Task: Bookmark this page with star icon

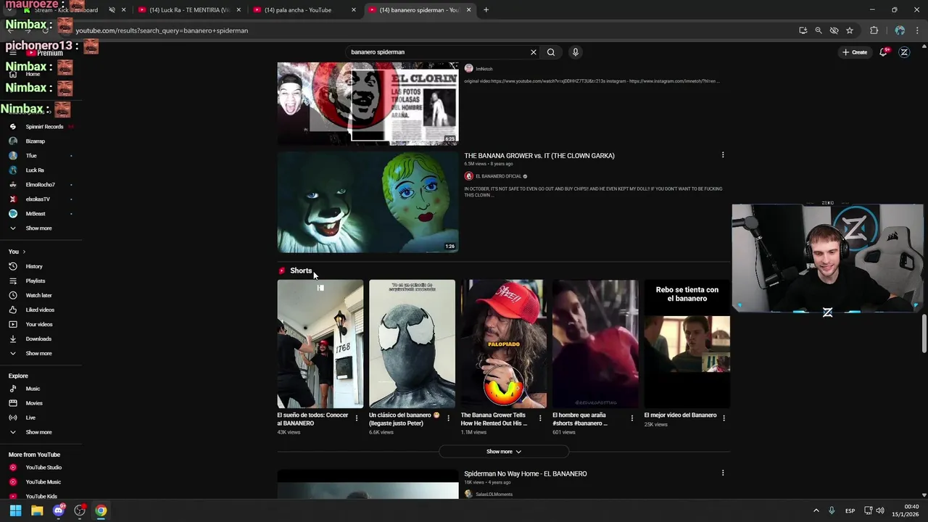Action: click(850, 30)
